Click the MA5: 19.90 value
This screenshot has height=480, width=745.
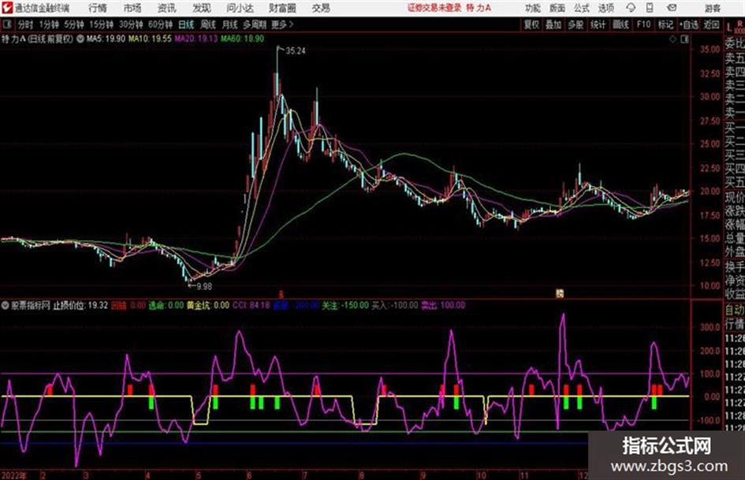[x=106, y=39]
